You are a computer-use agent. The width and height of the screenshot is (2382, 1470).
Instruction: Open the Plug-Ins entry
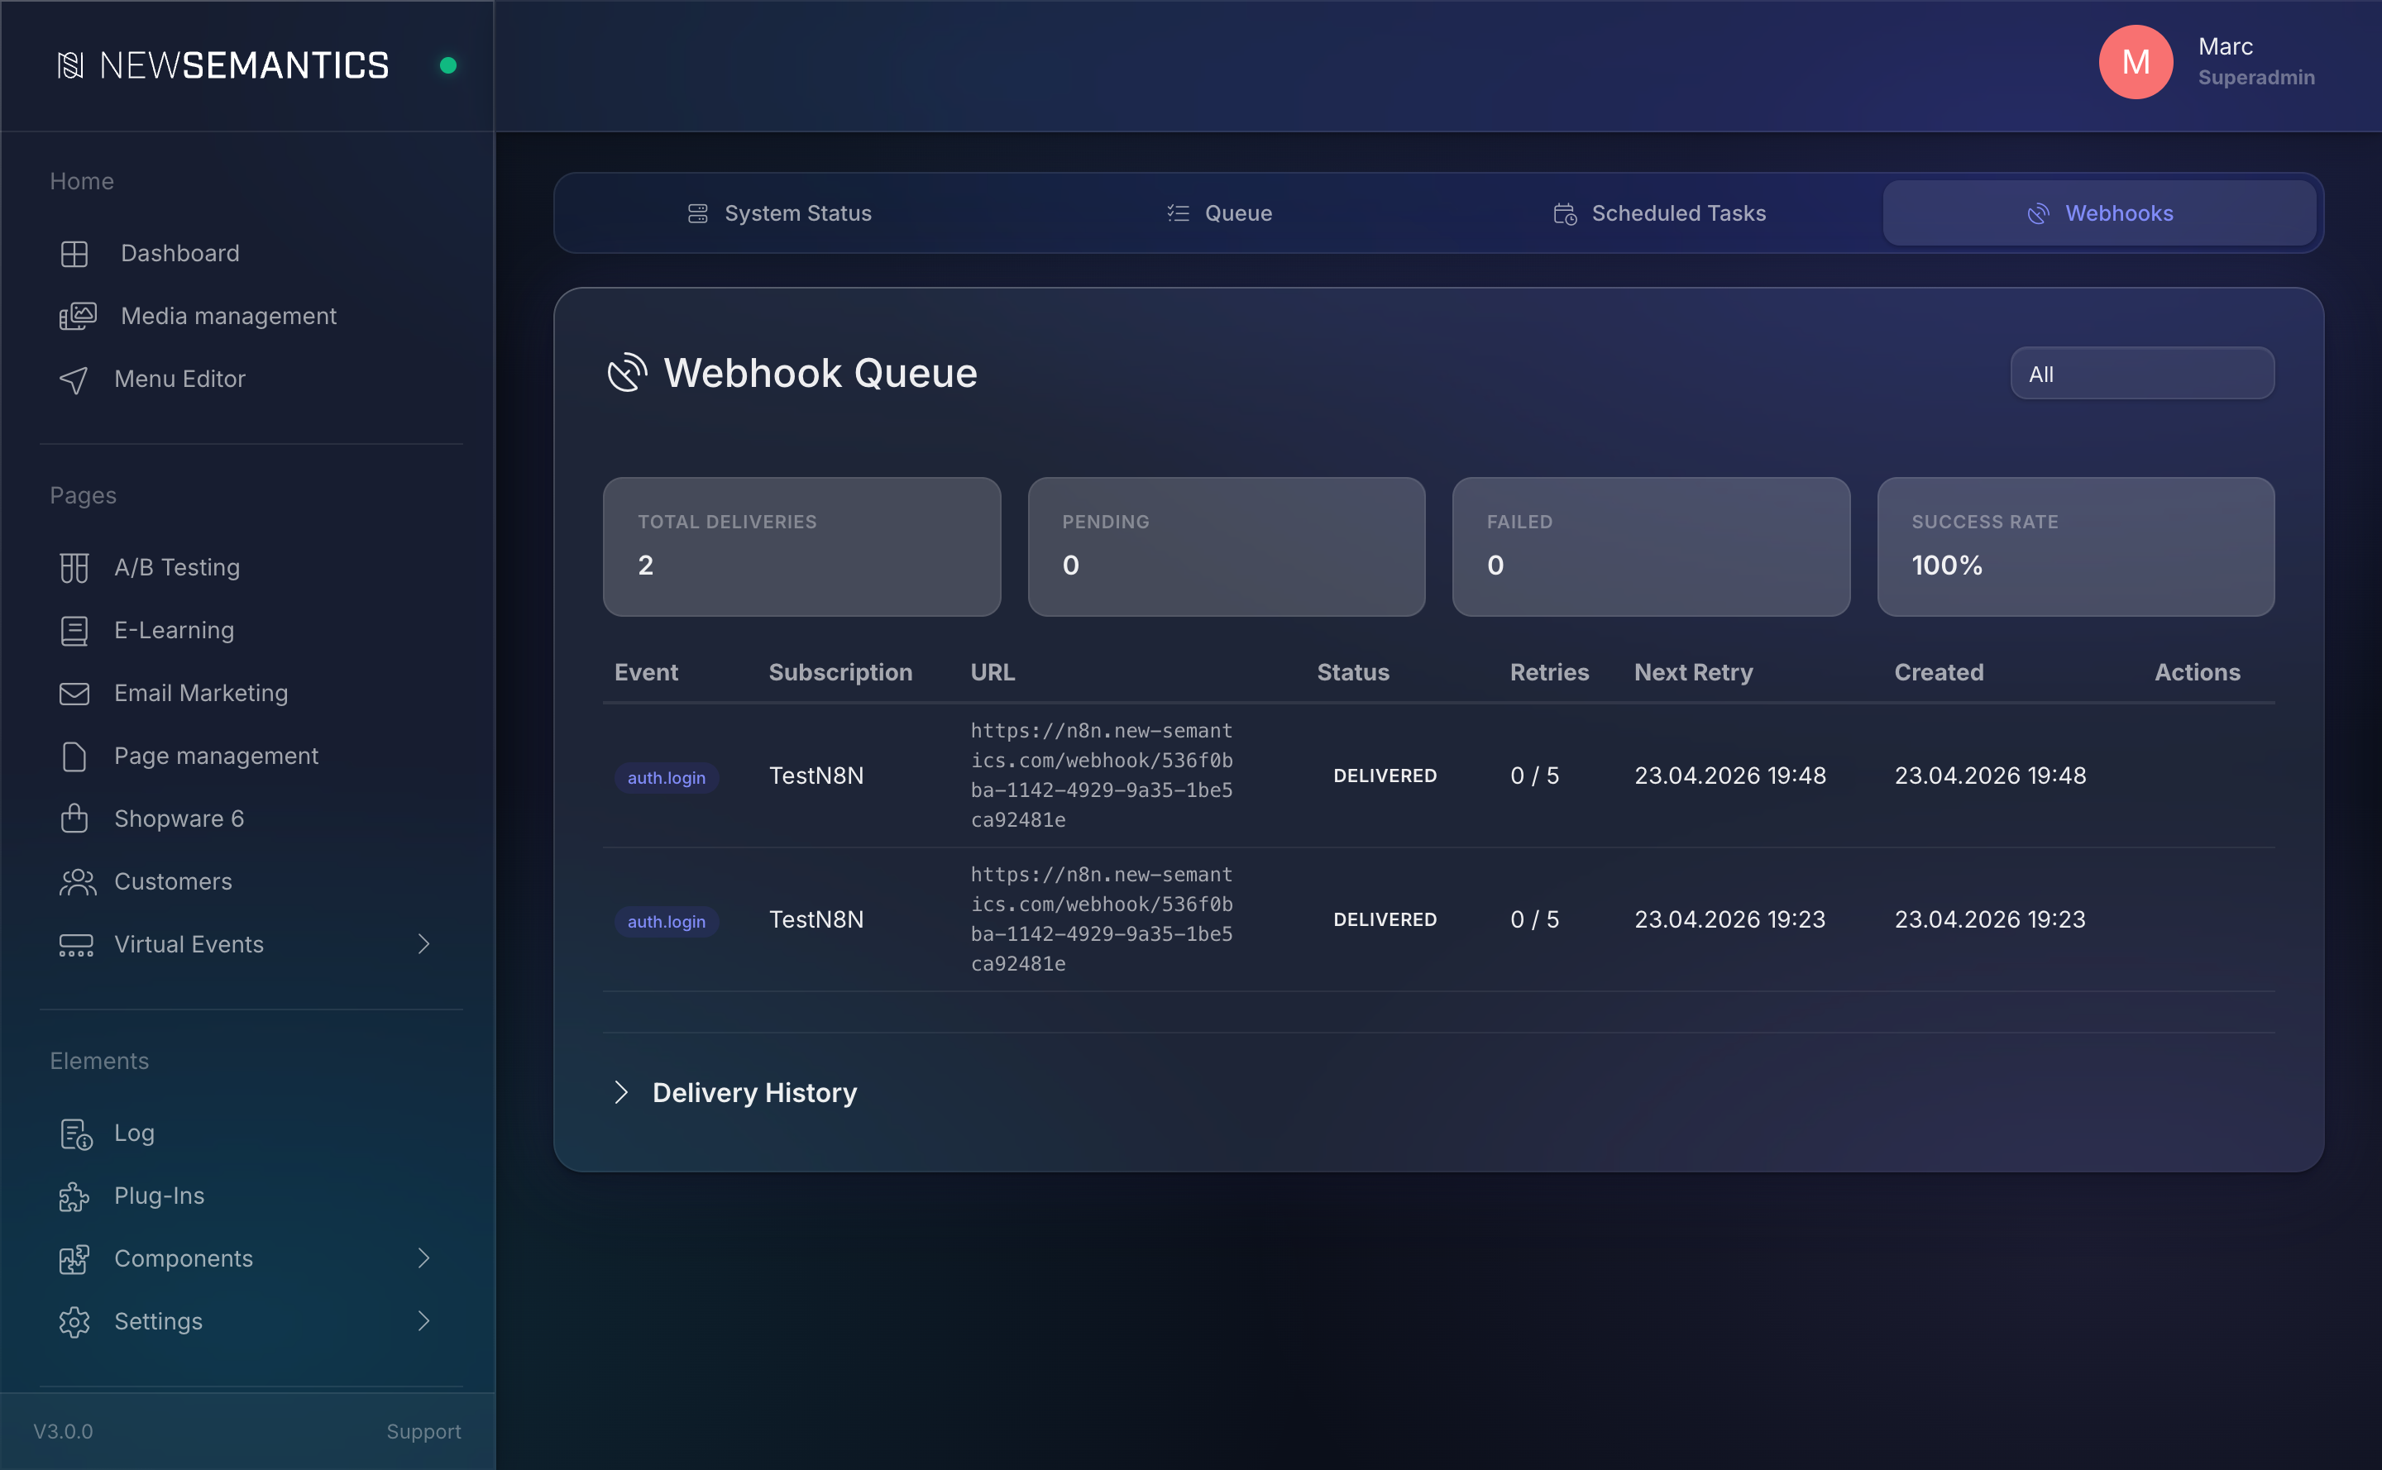pos(160,1196)
